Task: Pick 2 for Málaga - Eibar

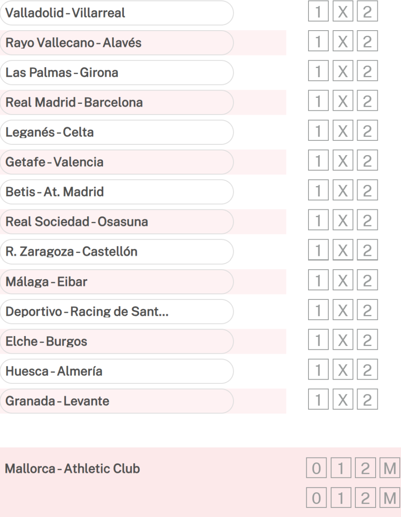Action: point(367,282)
